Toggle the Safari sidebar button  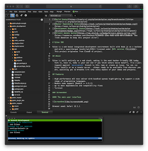(x=27, y=6)
